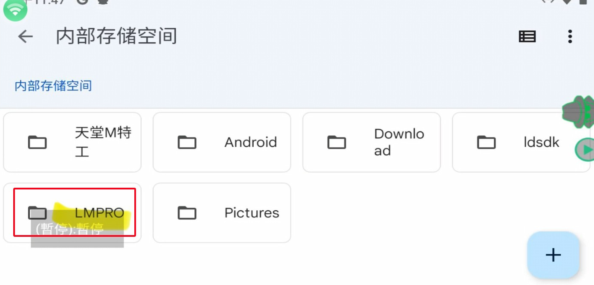Open the Pictures folder name label
The width and height of the screenshot is (594, 285).
point(252,212)
